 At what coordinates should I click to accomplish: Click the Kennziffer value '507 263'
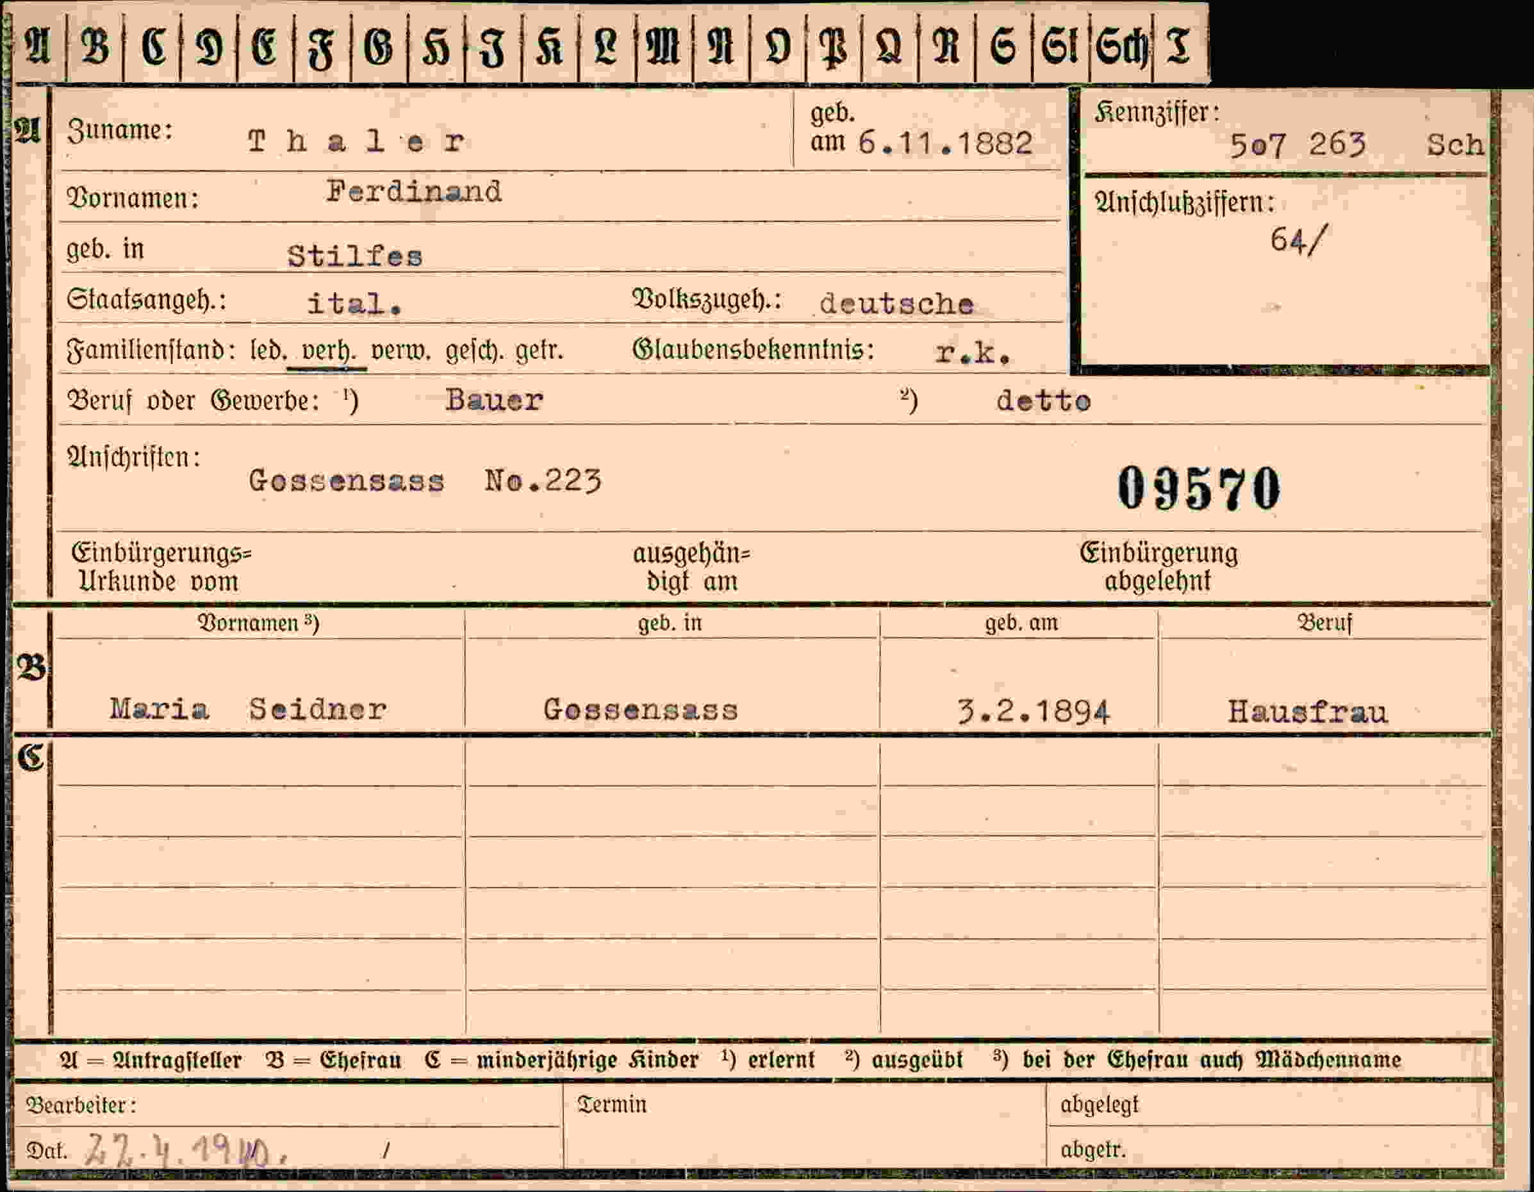(1298, 145)
